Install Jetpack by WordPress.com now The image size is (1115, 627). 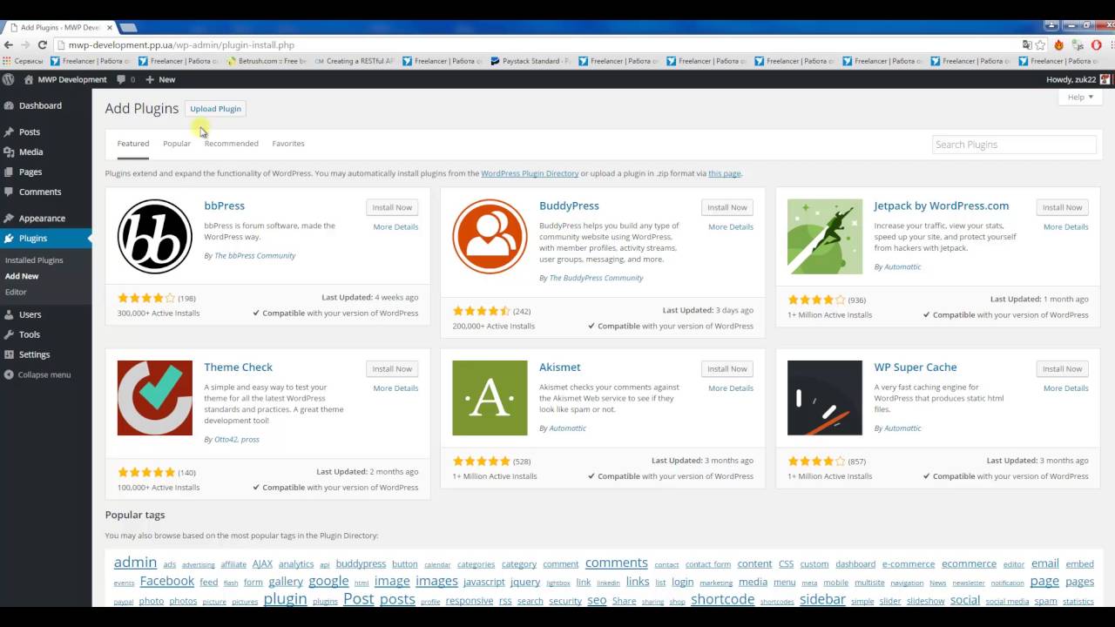pos(1063,207)
